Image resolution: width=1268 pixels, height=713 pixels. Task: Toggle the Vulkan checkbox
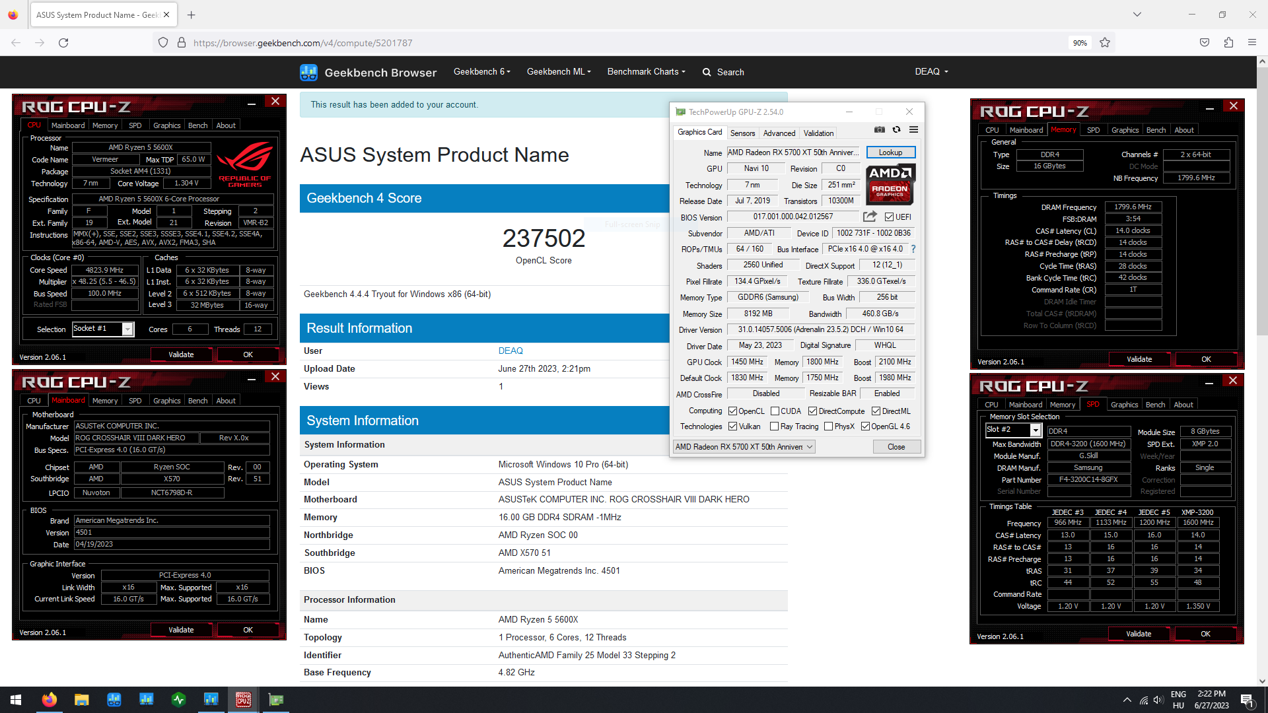click(x=732, y=426)
